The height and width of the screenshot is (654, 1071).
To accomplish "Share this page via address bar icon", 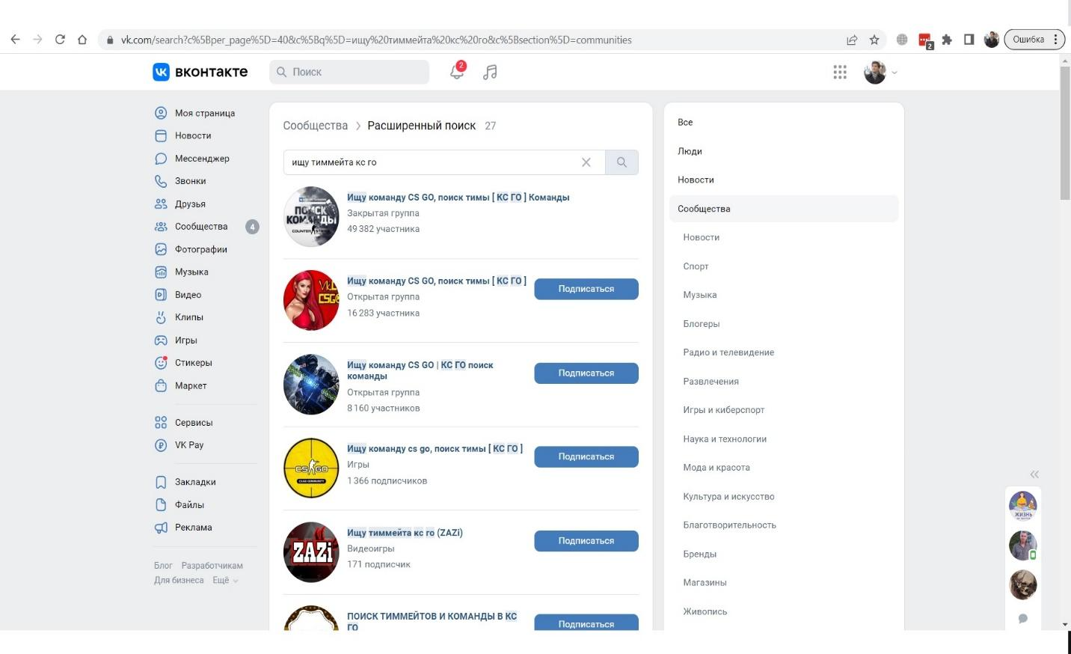I will tap(851, 40).
